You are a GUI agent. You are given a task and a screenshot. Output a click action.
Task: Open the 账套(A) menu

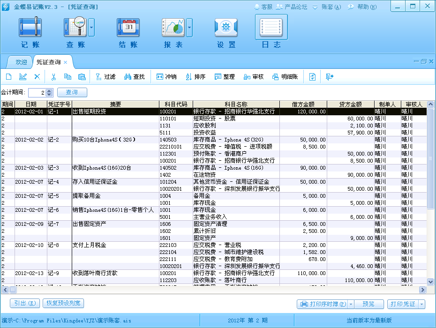click(x=327, y=7)
